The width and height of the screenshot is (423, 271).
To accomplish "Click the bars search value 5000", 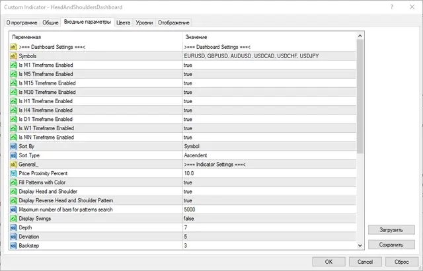I will click(190, 210).
